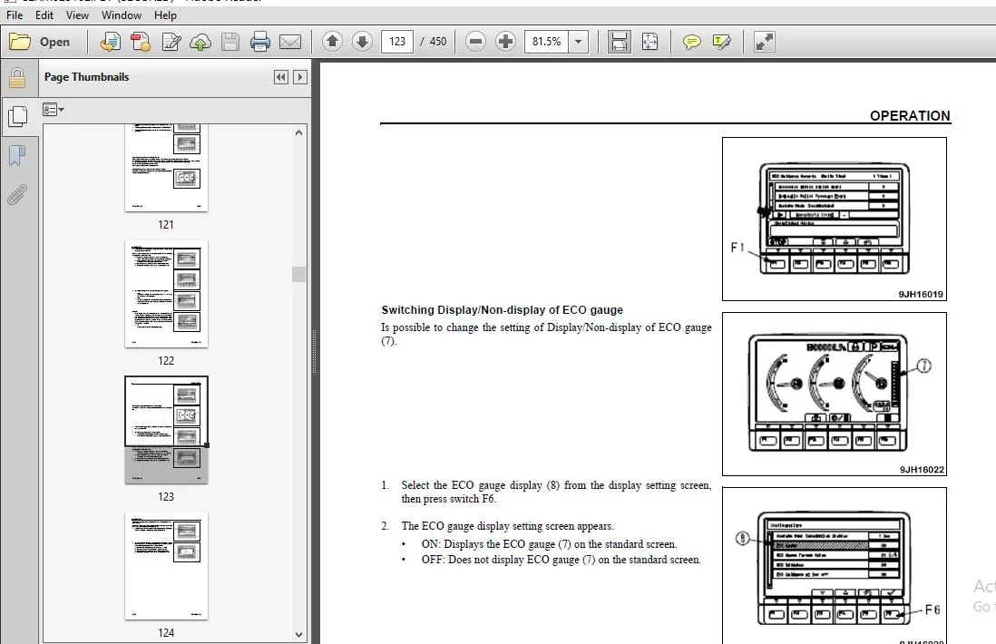Click figure label 9JH16022

[x=922, y=469]
